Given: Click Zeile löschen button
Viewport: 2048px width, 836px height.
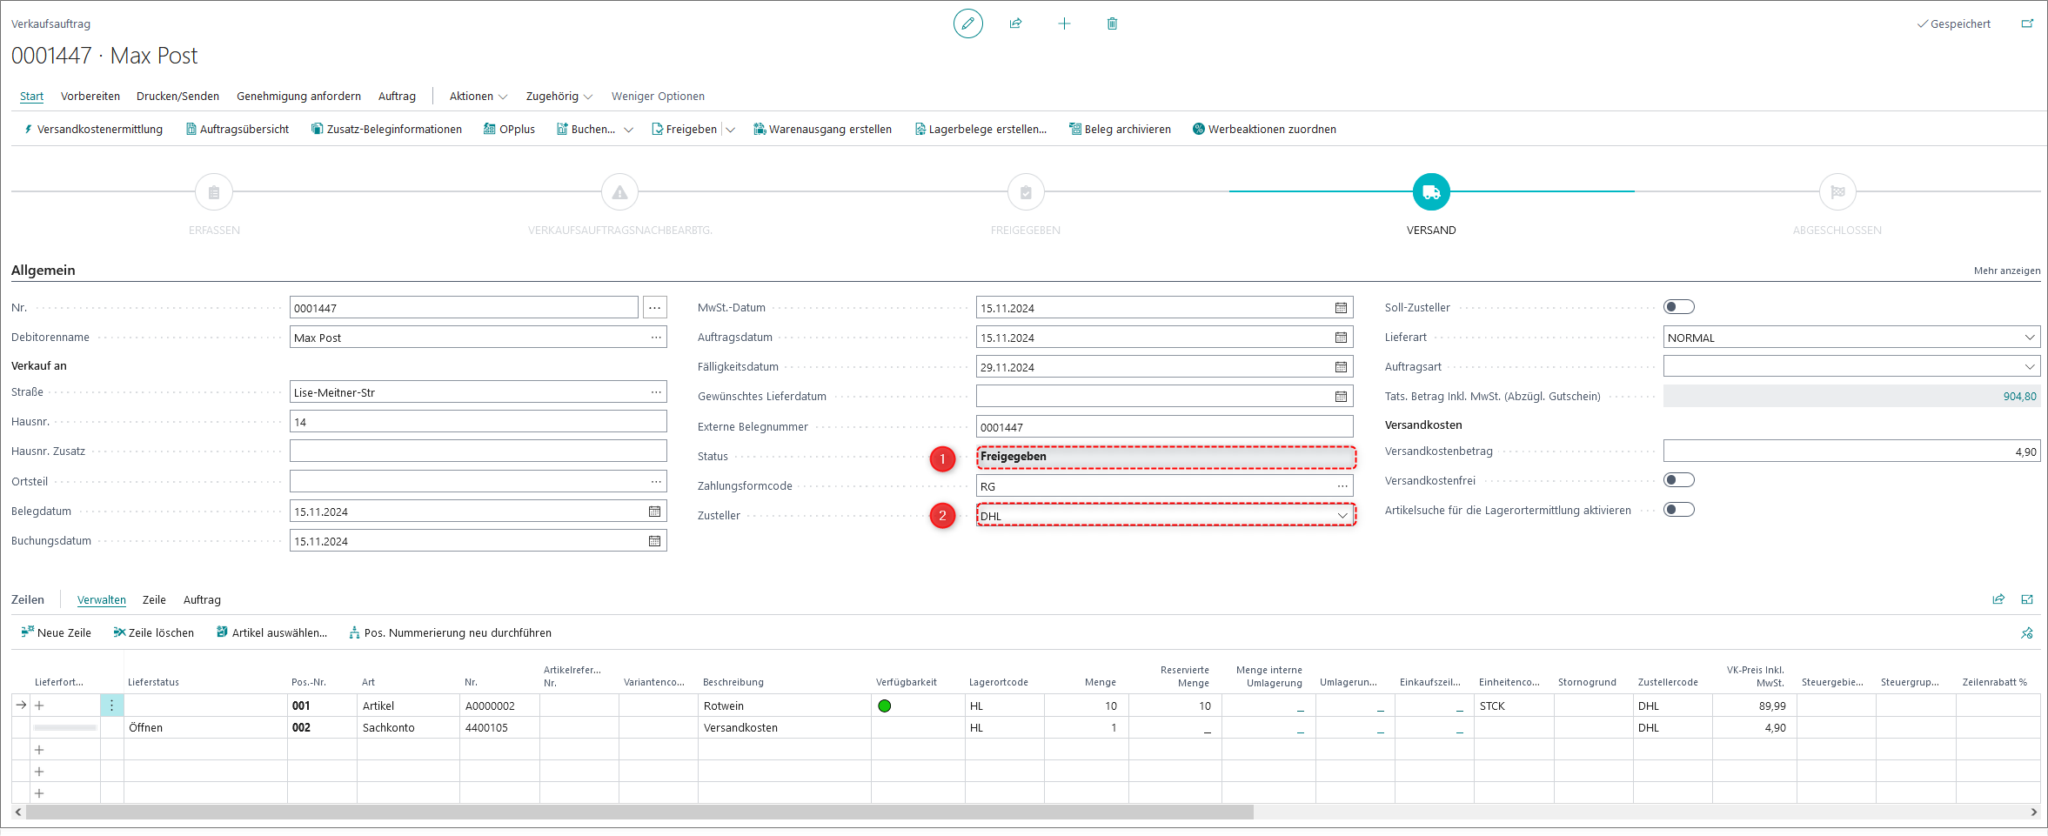Looking at the screenshot, I should (x=154, y=633).
